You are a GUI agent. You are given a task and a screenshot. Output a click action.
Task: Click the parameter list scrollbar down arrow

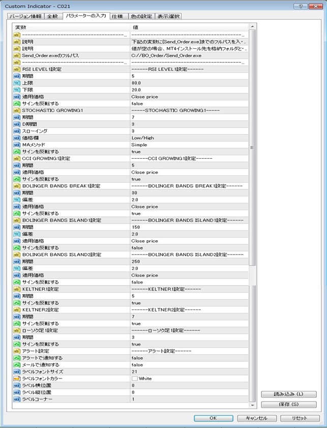tap(252, 405)
